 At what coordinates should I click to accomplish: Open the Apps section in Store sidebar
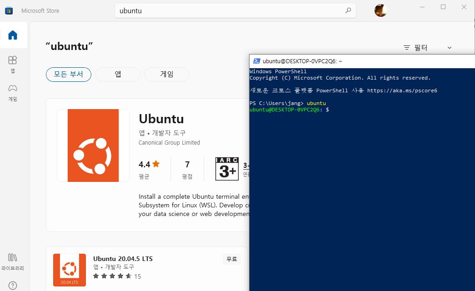pyautogui.click(x=13, y=64)
